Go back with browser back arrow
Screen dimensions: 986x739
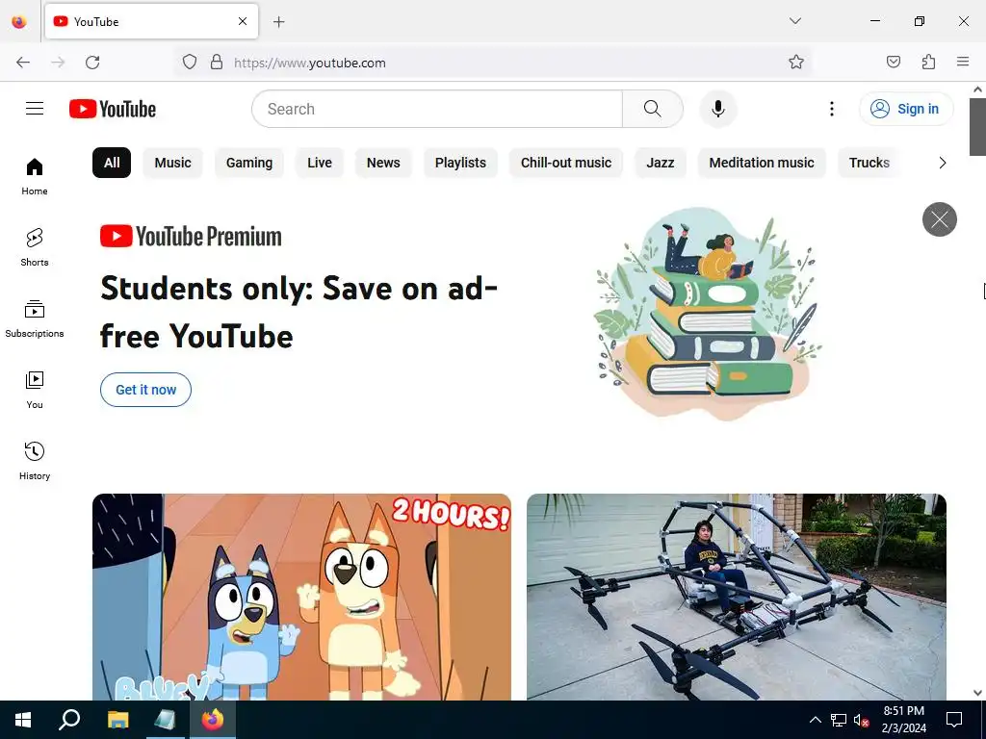tap(23, 63)
